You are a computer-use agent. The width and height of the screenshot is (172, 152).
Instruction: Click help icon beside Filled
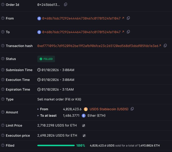3,145
